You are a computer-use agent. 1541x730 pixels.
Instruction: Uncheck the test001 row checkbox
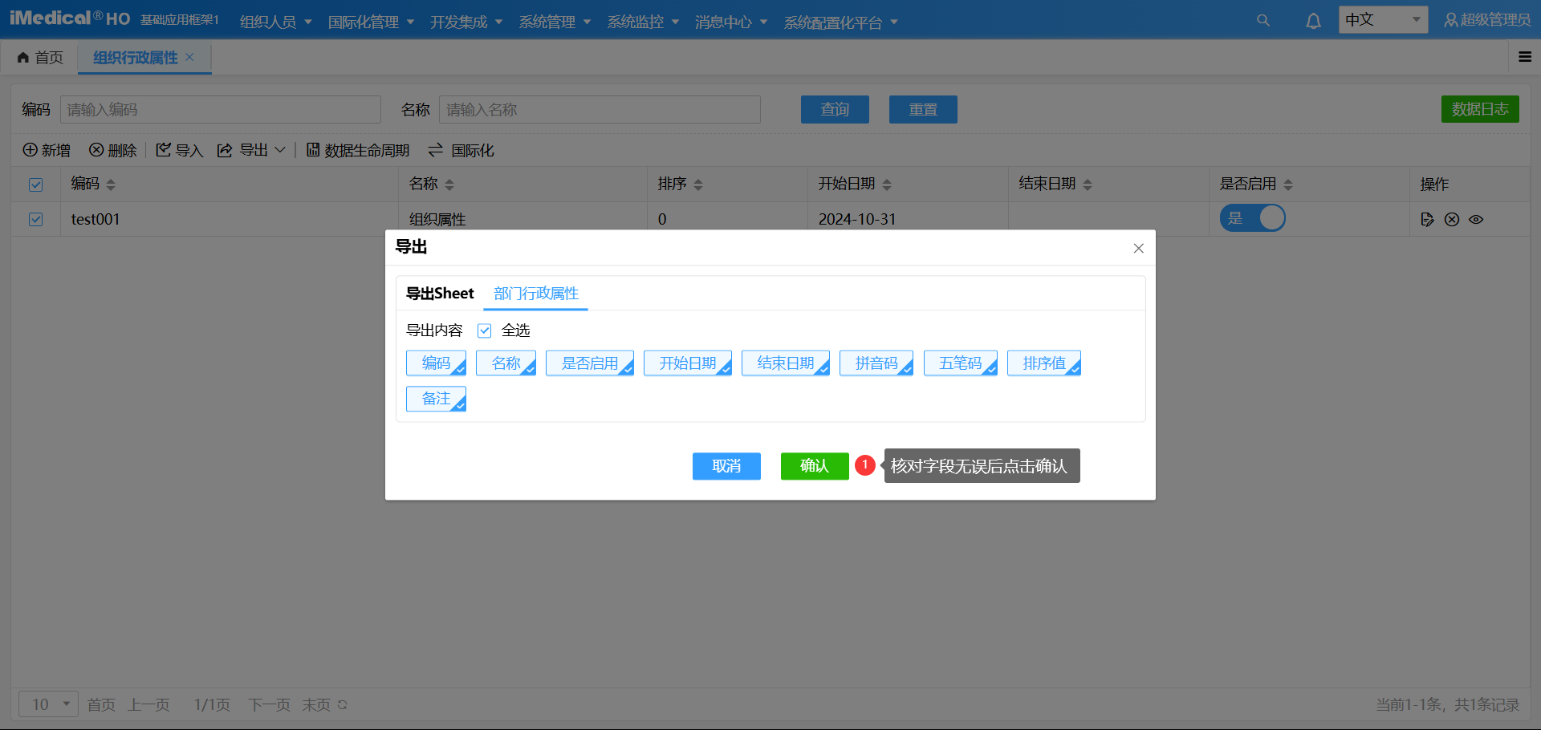click(36, 219)
